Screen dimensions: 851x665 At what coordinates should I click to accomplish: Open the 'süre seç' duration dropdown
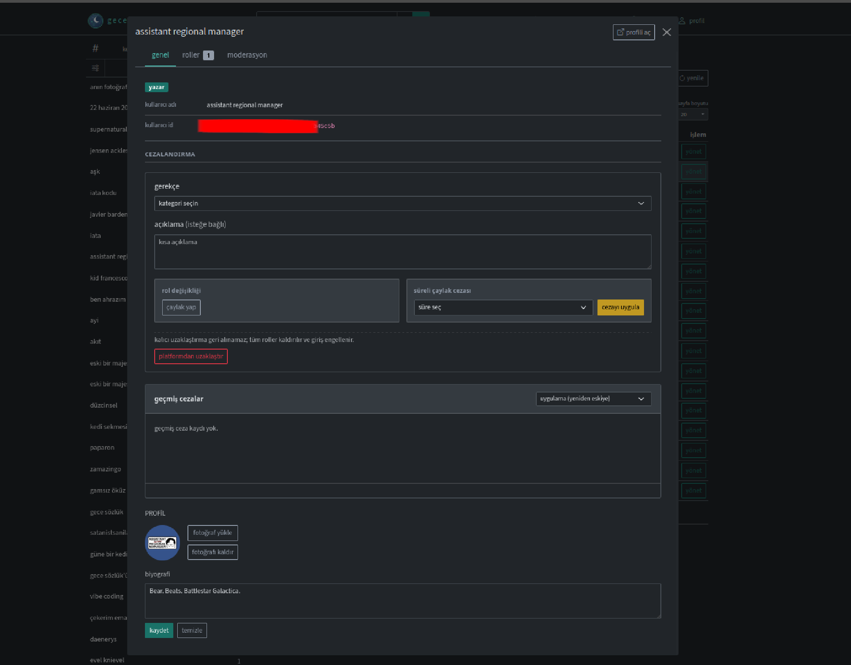[503, 307]
